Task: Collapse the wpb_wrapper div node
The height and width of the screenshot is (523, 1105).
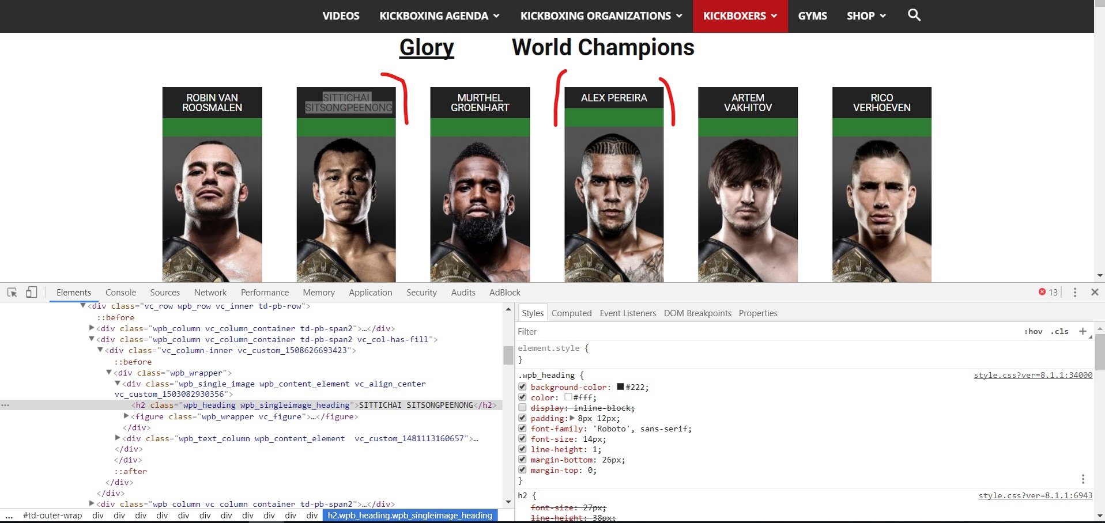Action: [x=109, y=373]
